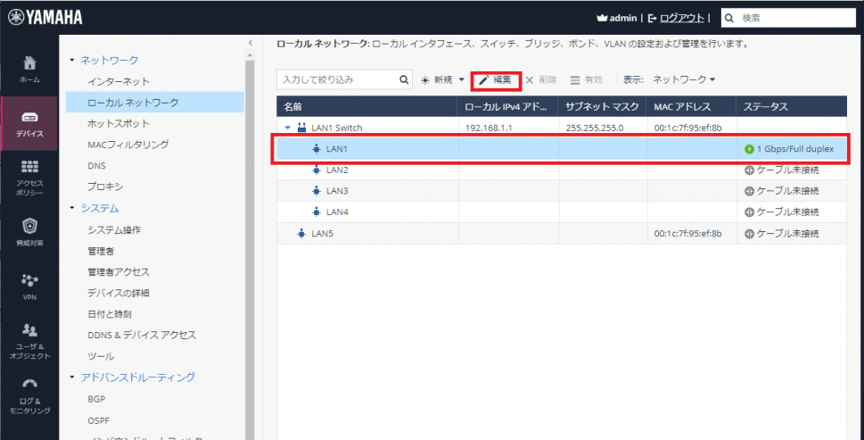Open ログ＆モニタリング gauge icon
The width and height of the screenshot is (864, 440).
tap(29, 394)
